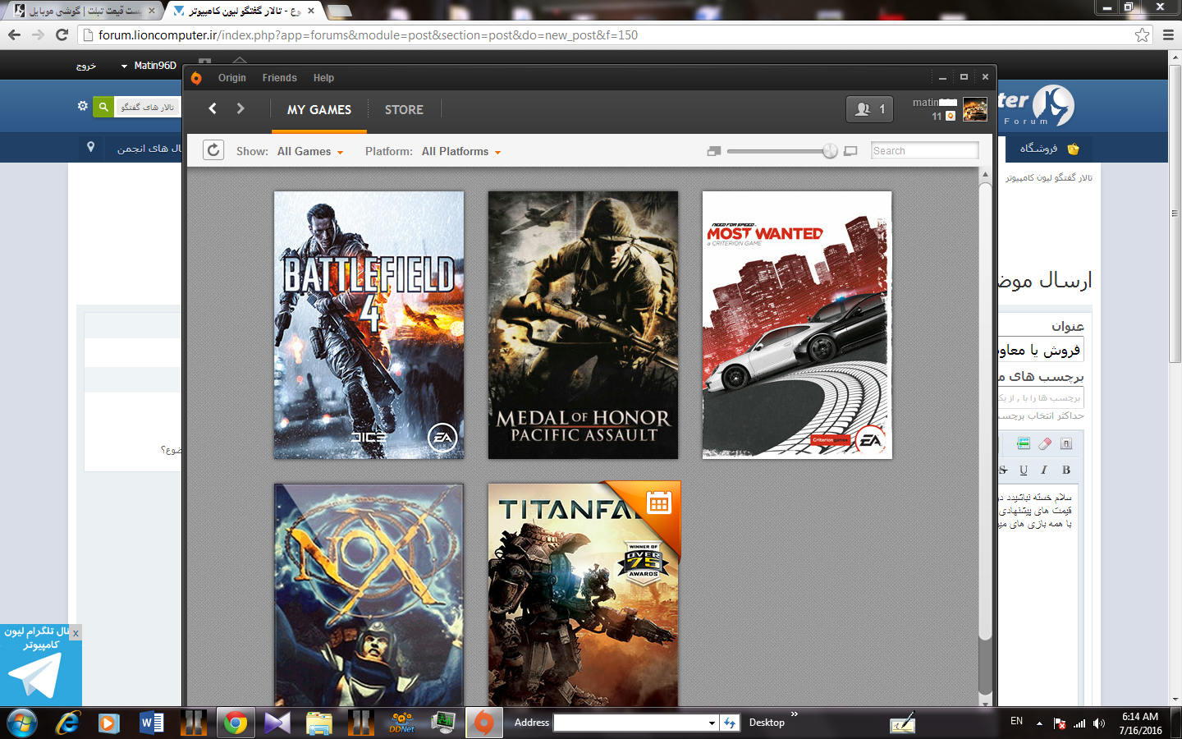Screen dimensions: 1182x739
Task: Click the Origin Search field
Action: click(x=924, y=150)
